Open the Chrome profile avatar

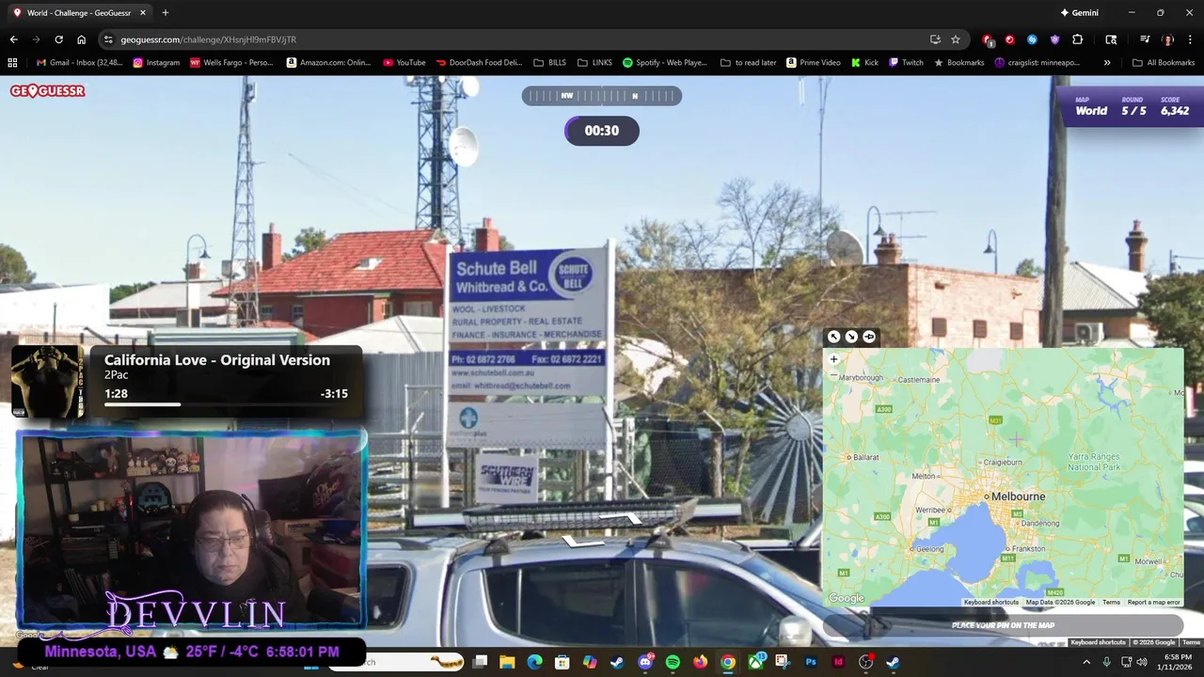[1168, 39]
